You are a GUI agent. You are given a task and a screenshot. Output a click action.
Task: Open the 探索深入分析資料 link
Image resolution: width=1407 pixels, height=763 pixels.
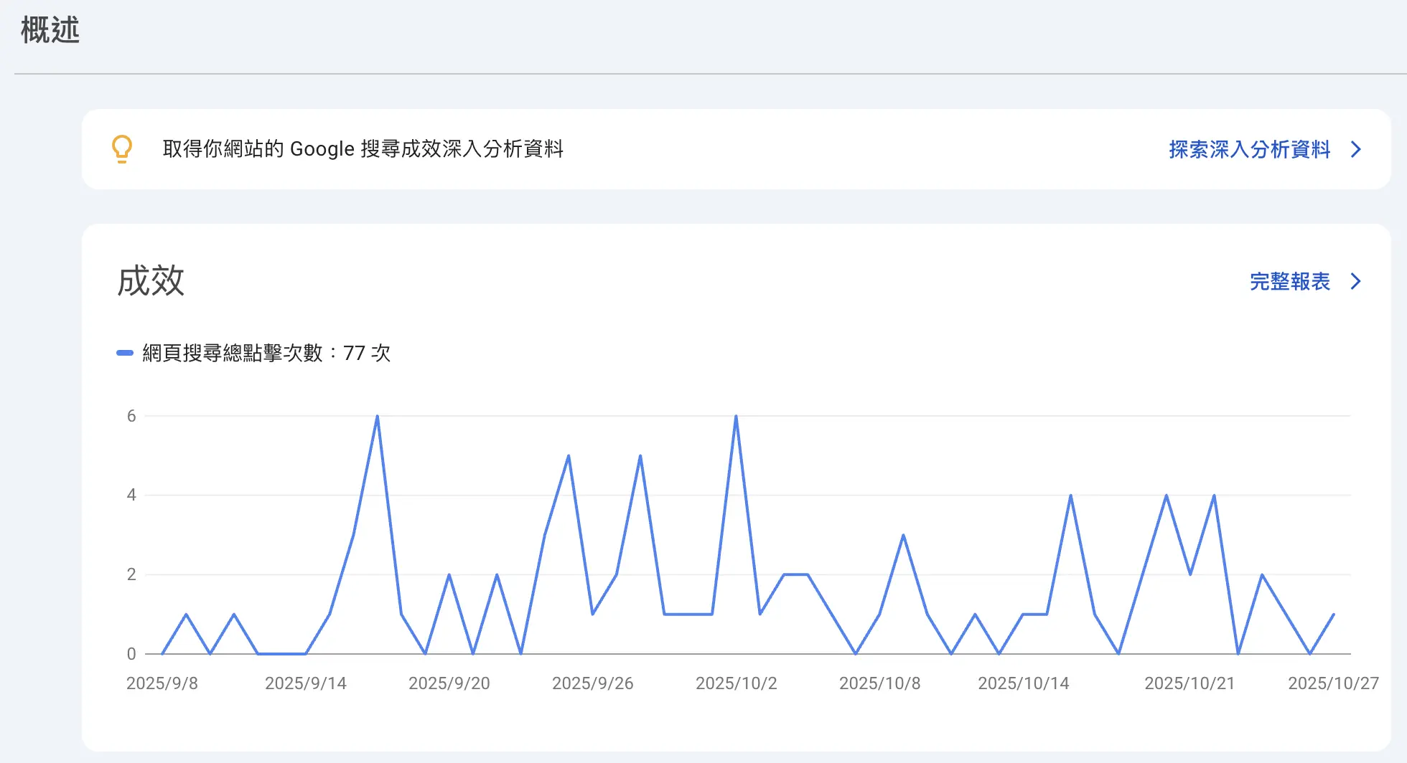1249,149
